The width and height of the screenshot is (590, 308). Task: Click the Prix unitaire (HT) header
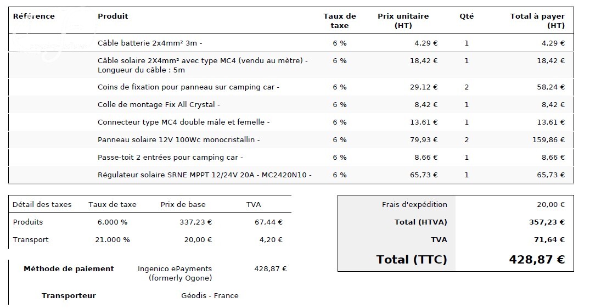pos(403,20)
